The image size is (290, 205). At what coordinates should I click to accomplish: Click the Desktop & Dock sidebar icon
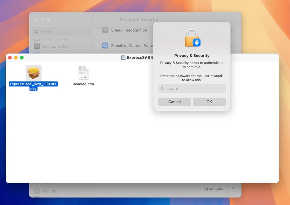click(37, 47)
